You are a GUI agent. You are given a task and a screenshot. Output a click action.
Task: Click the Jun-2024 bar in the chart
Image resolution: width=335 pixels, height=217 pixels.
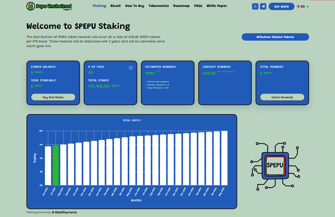tap(48, 166)
